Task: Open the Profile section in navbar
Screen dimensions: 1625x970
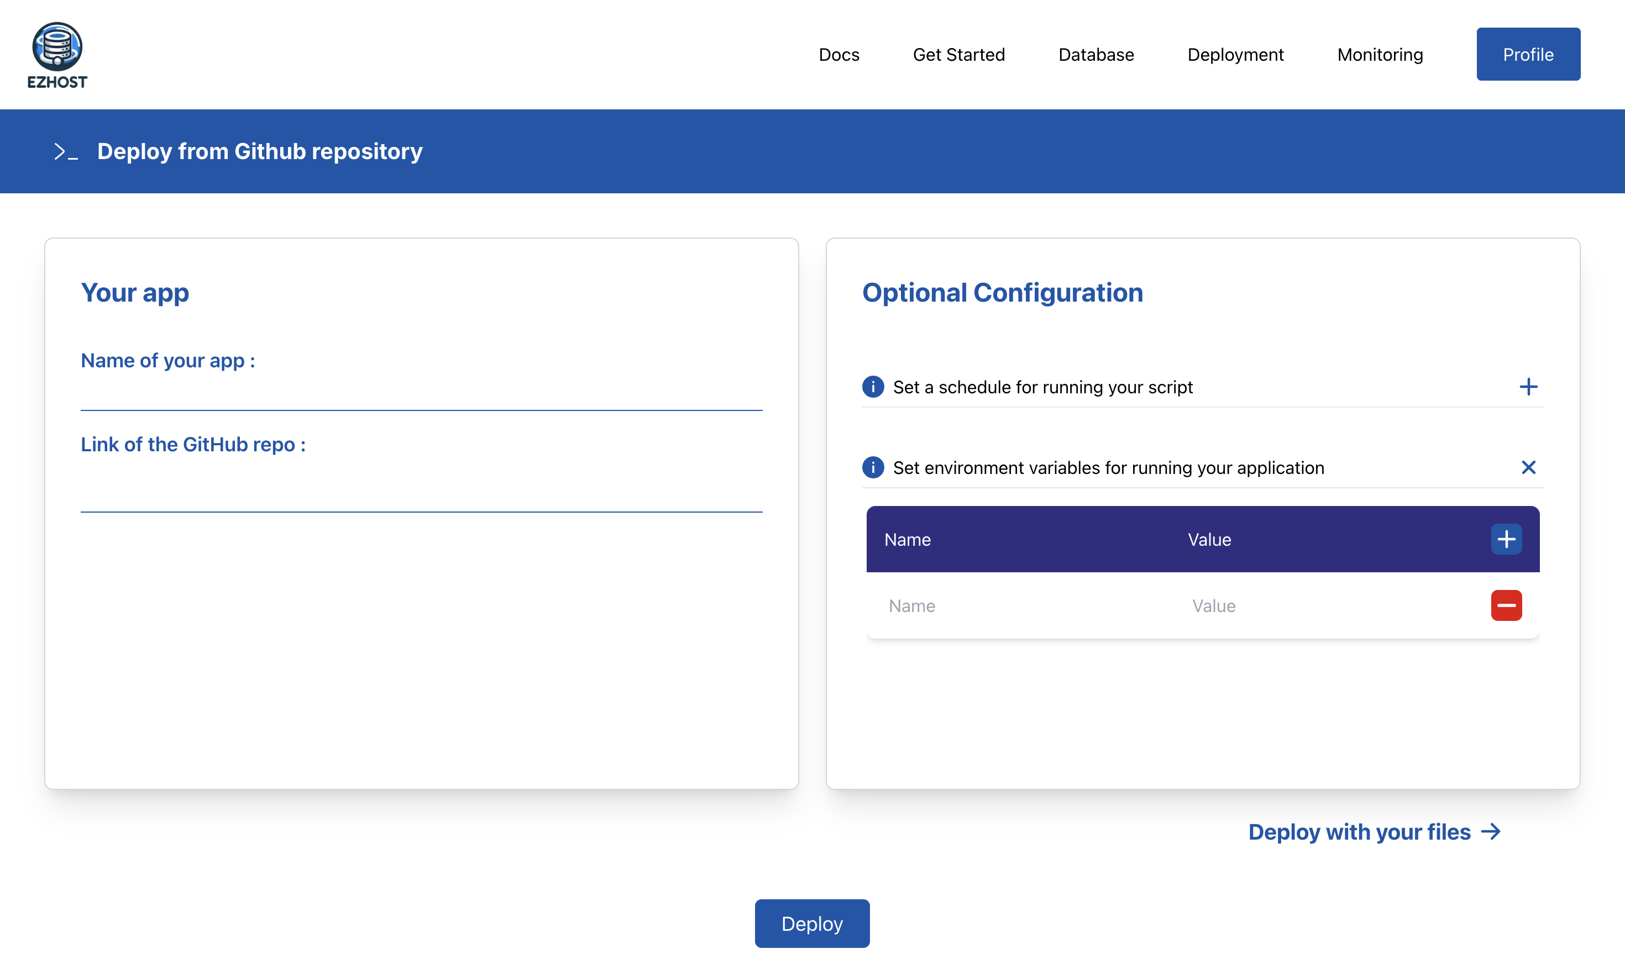Action: 1528,54
